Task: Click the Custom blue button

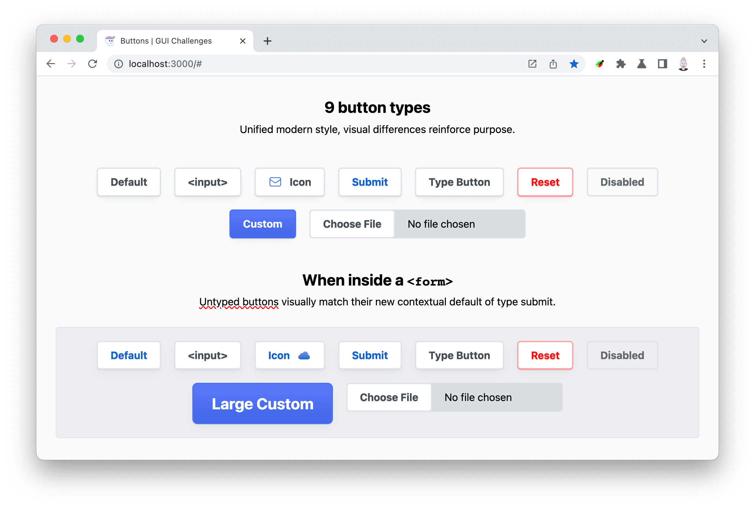Action: coord(263,223)
